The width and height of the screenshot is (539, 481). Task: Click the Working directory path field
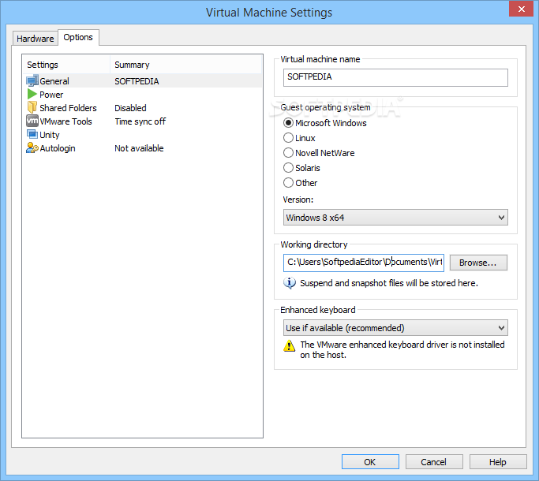tap(364, 263)
